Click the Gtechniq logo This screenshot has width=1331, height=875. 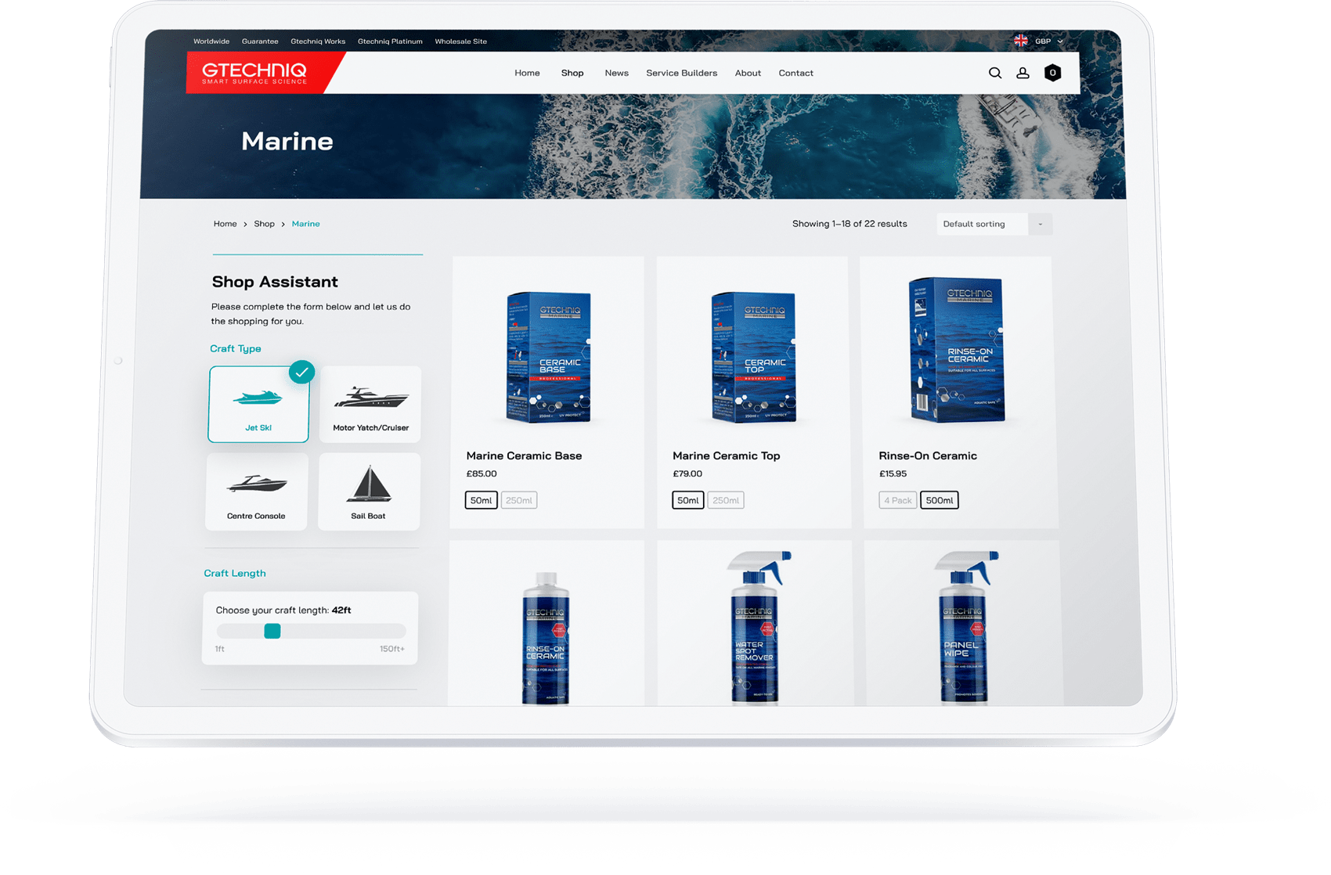click(254, 73)
